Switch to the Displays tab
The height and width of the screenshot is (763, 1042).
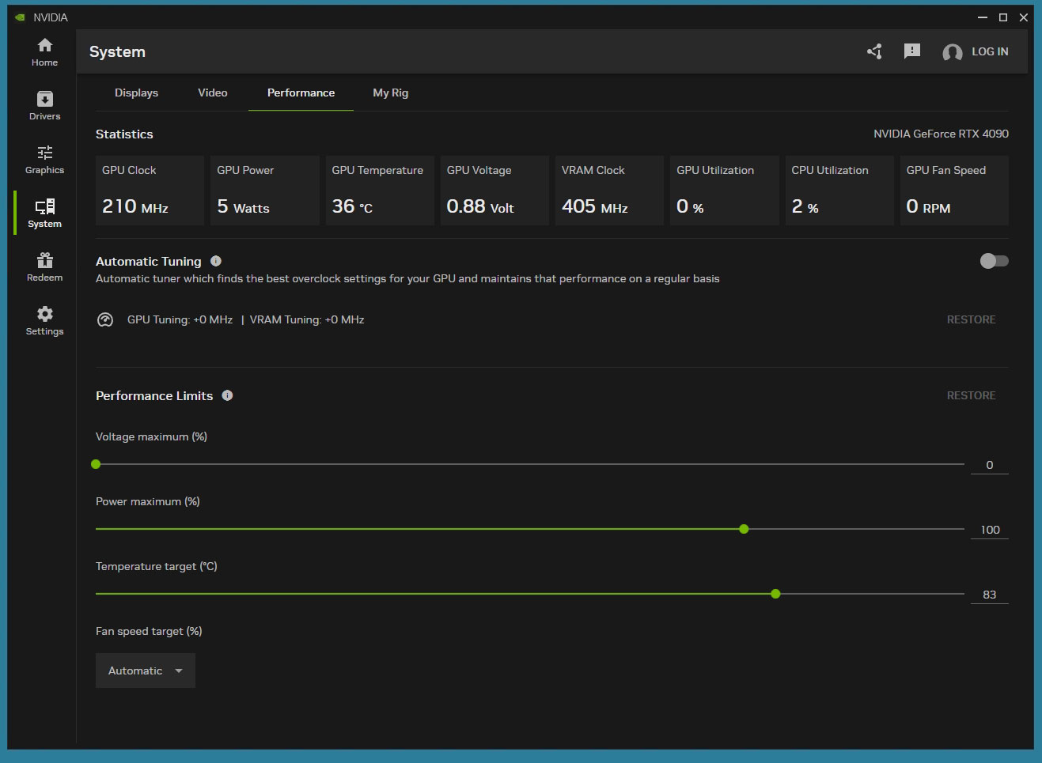point(136,93)
